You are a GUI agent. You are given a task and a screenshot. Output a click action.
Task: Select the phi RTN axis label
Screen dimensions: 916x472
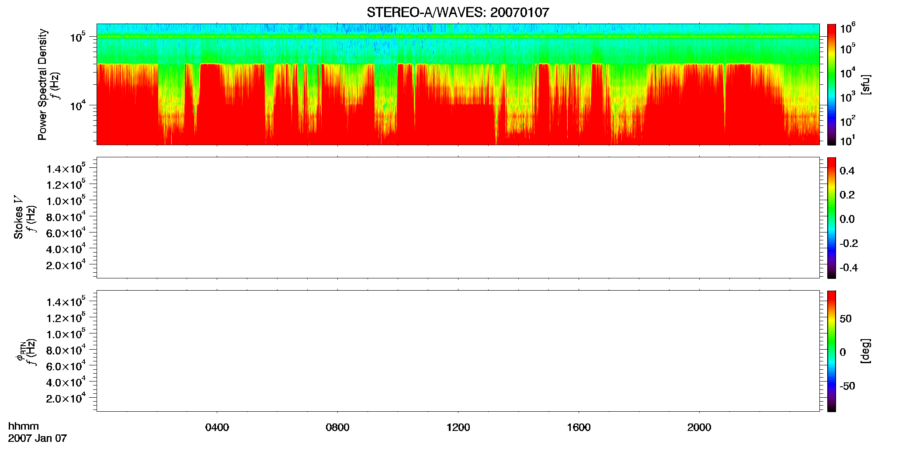pyautogui.click(x=21, y=351)
